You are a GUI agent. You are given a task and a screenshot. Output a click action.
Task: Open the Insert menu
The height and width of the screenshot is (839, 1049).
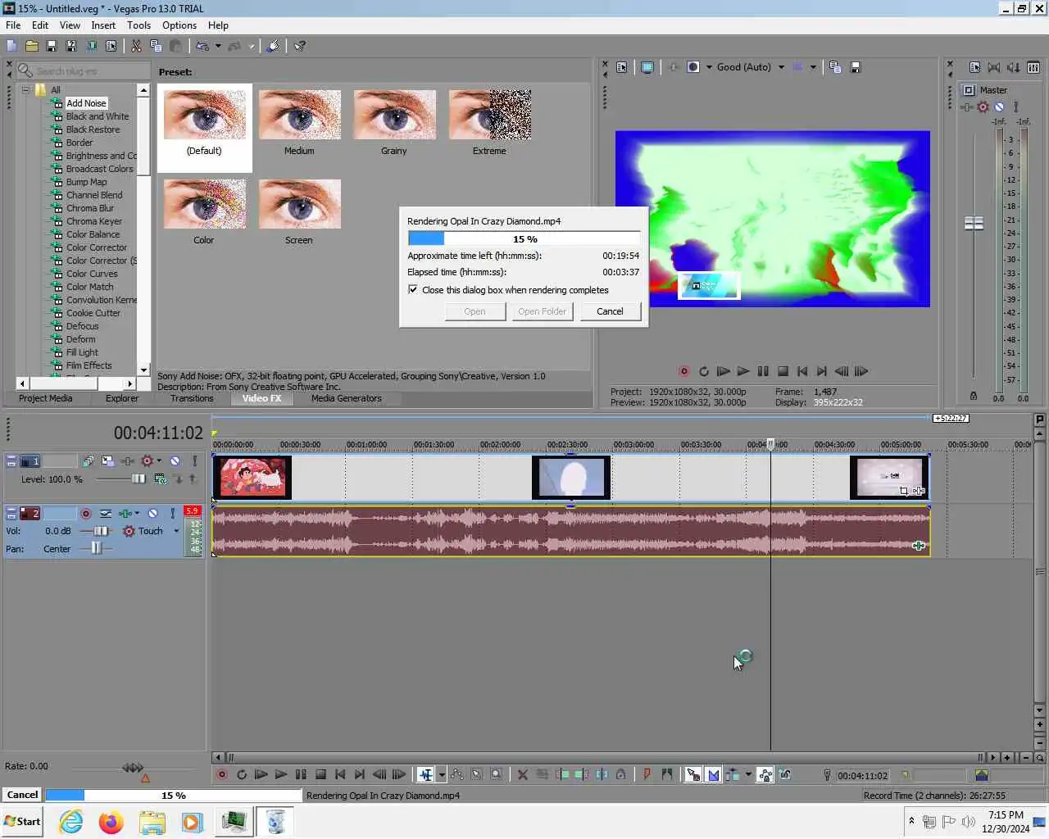click(103, 25)
